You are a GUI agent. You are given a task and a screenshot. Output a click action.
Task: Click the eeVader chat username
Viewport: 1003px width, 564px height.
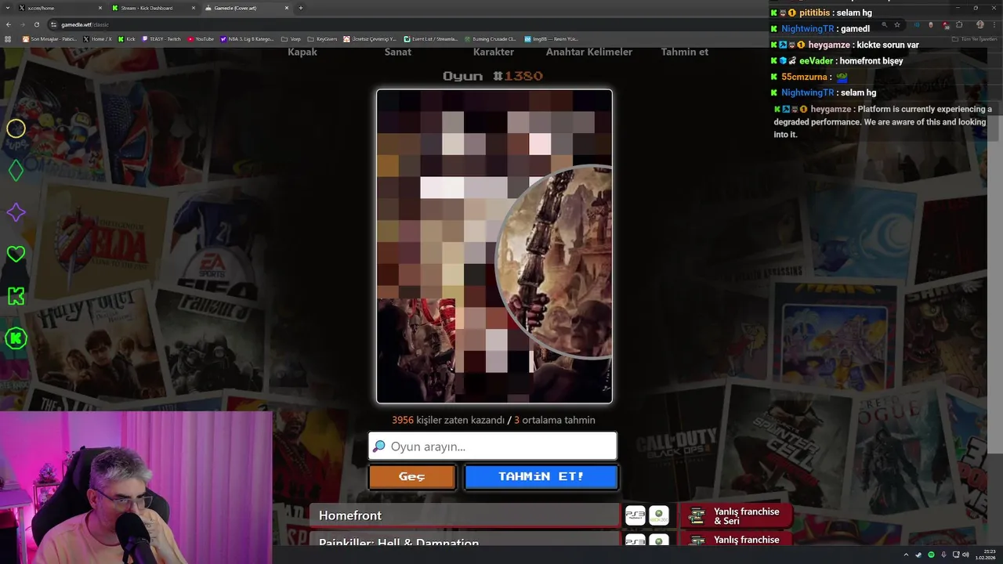[817, 60]
